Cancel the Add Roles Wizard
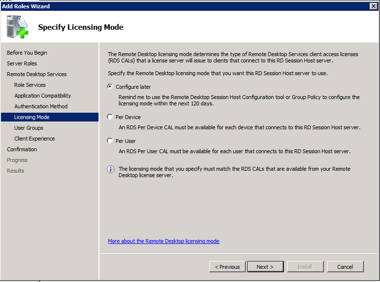 [345, 267]
